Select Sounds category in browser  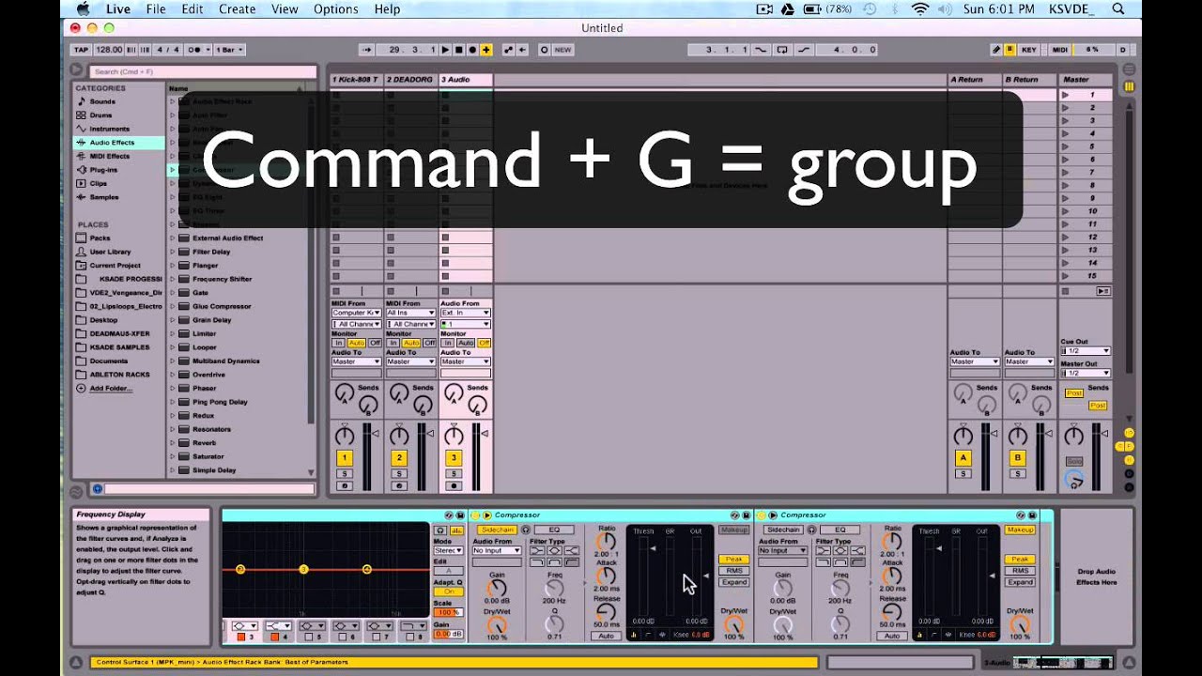point(102,101)
